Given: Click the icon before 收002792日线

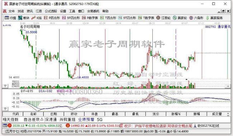Looking at the screenshot, I should (195, 126).
